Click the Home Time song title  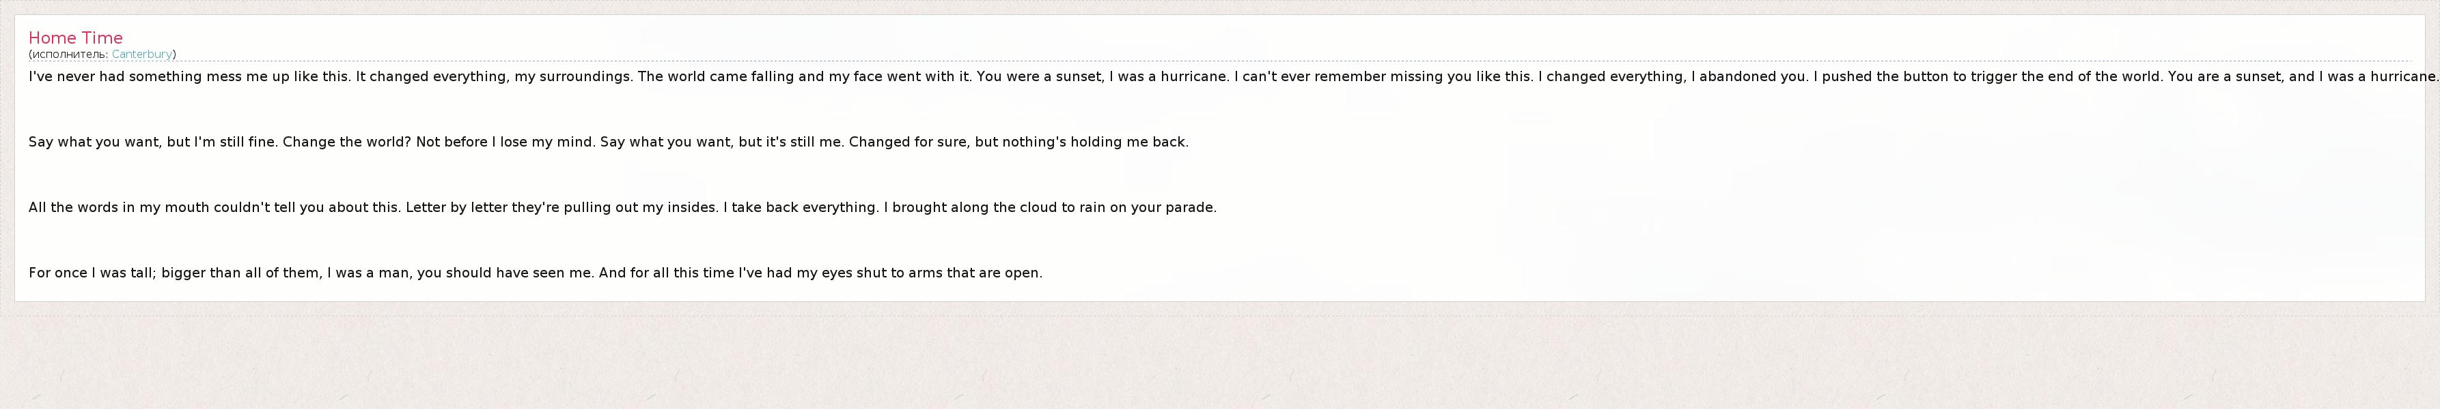(x=76, y=37)
